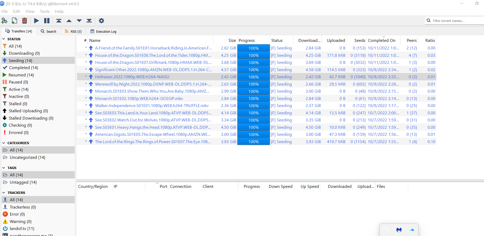Move torrent up in queue
The image size is (484, 236).
[69, 21]
